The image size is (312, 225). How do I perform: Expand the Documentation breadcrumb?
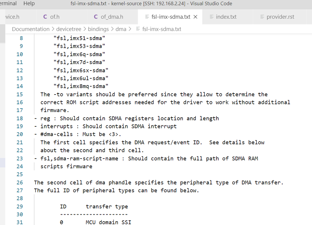point(31,29)
